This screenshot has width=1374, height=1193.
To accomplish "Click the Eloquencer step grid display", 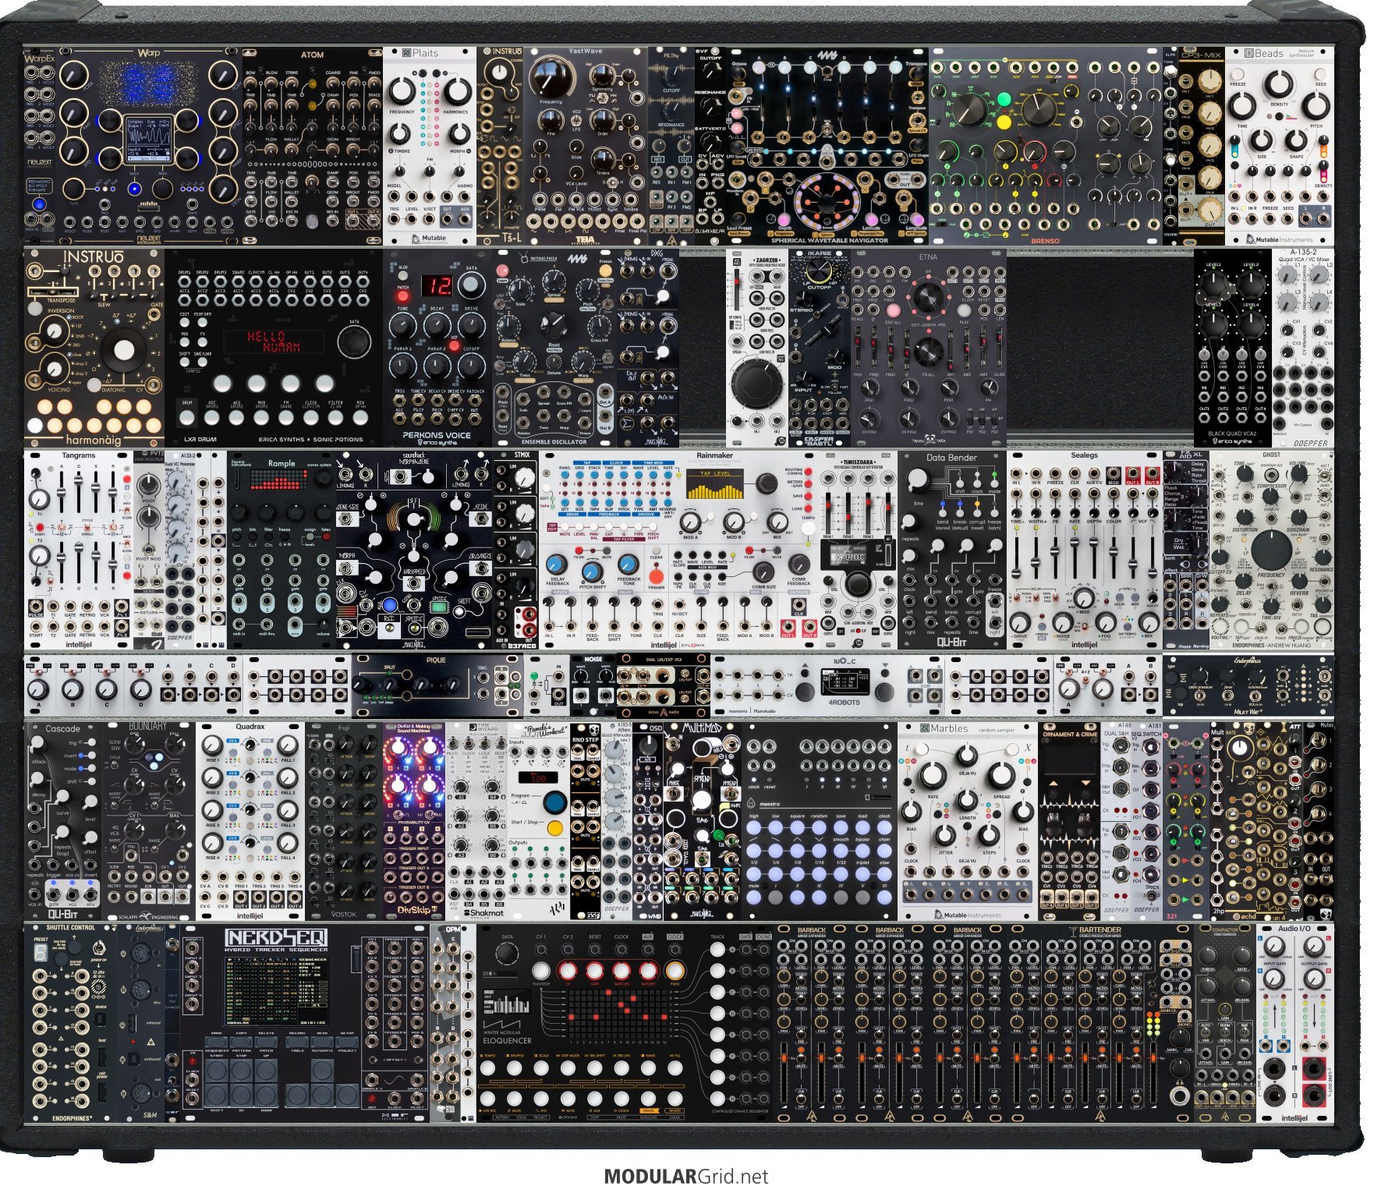I will pos(619,1013).
